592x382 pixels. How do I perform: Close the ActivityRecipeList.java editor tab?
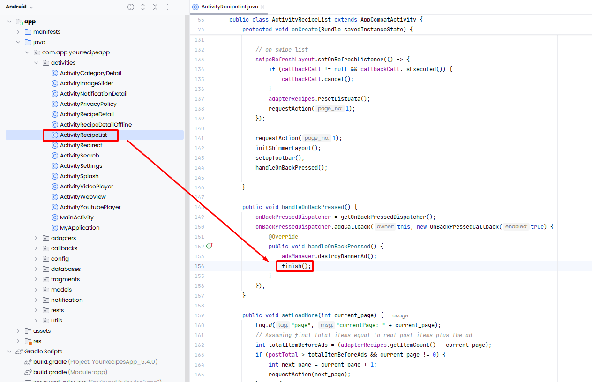point(262,7)
